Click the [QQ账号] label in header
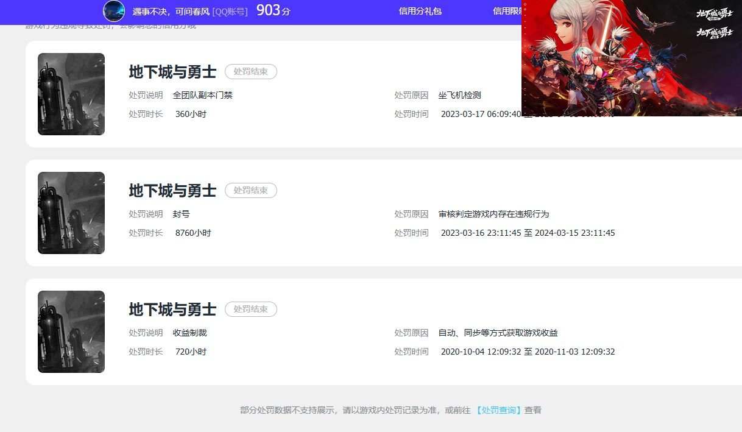 click(x=230, y=11)
